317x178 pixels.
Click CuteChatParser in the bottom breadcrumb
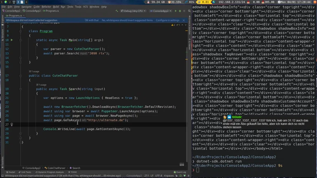tap(55, 168)
